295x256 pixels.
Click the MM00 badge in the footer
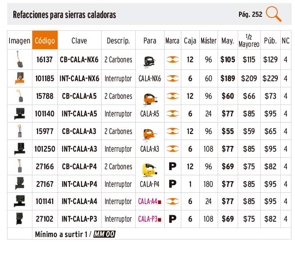click(x=104, y=234)
